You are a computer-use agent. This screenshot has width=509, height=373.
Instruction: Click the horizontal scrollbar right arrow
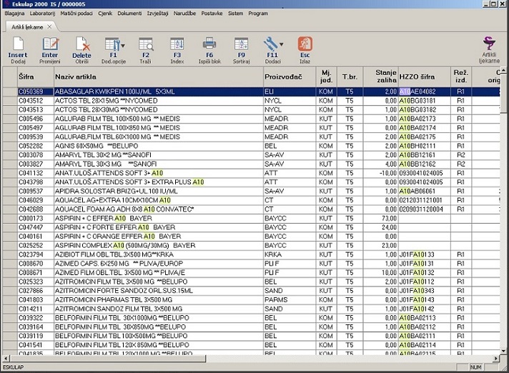[x=496, y=358]
